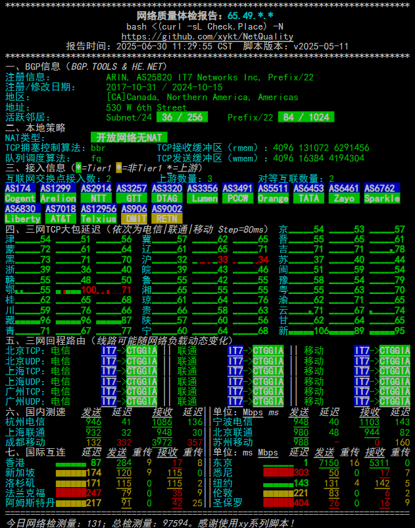Click the green 开放网络无NAT label
This screenshot has height=528, width=415.
128,137
